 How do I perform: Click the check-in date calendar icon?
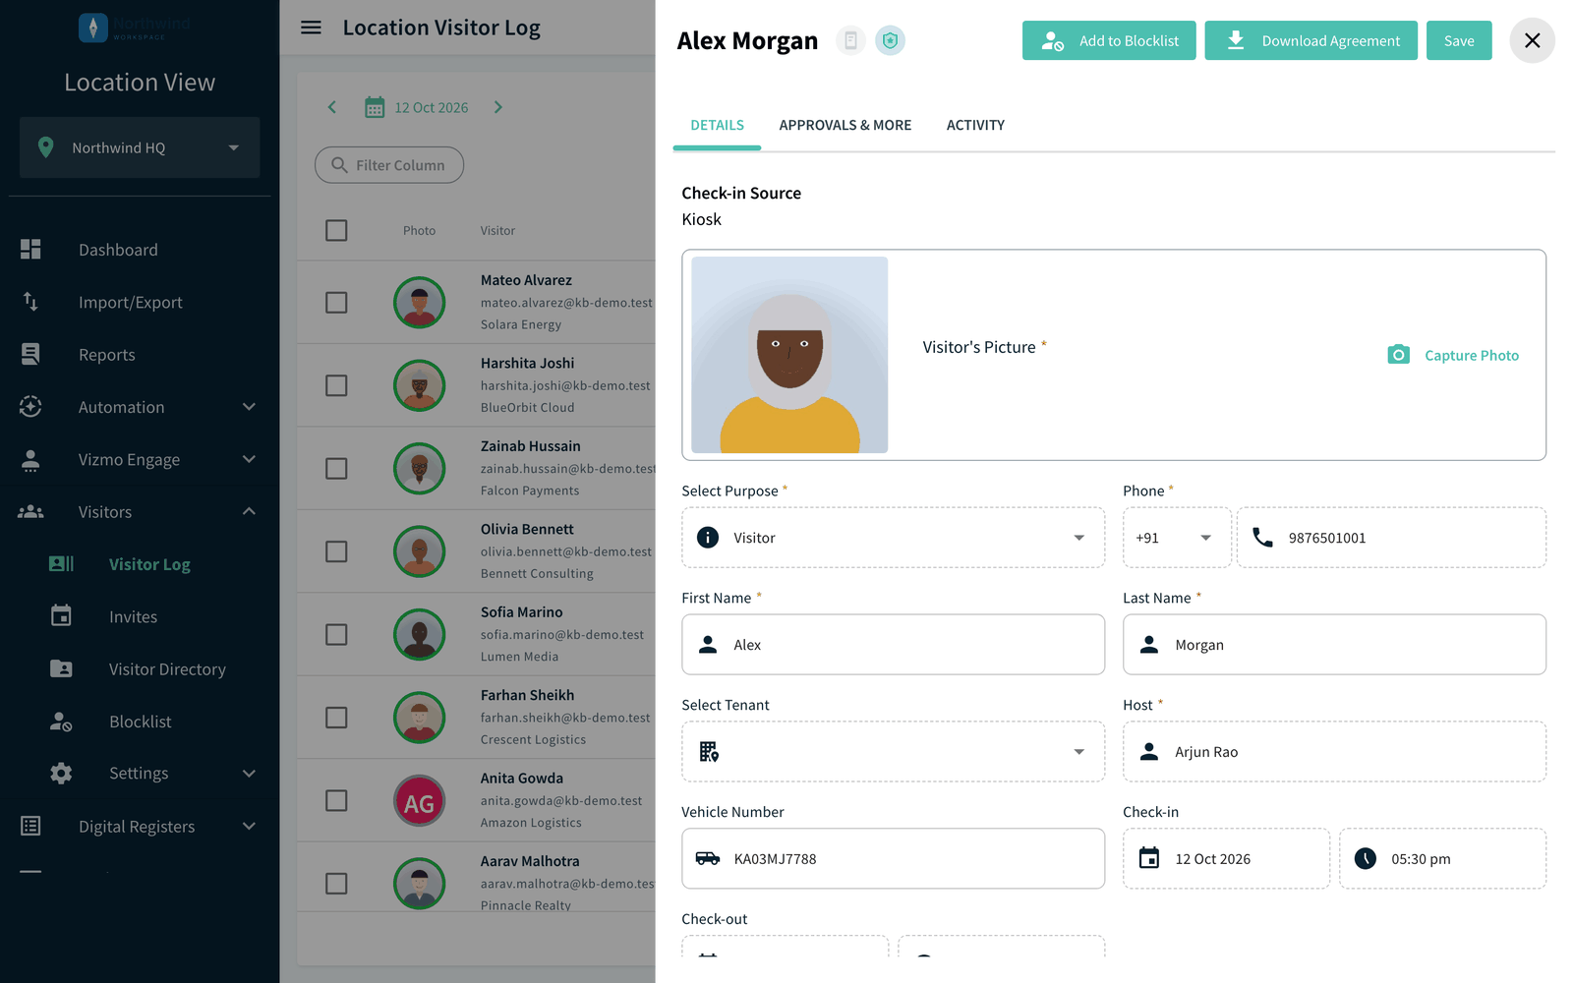tap(1148, 858)
